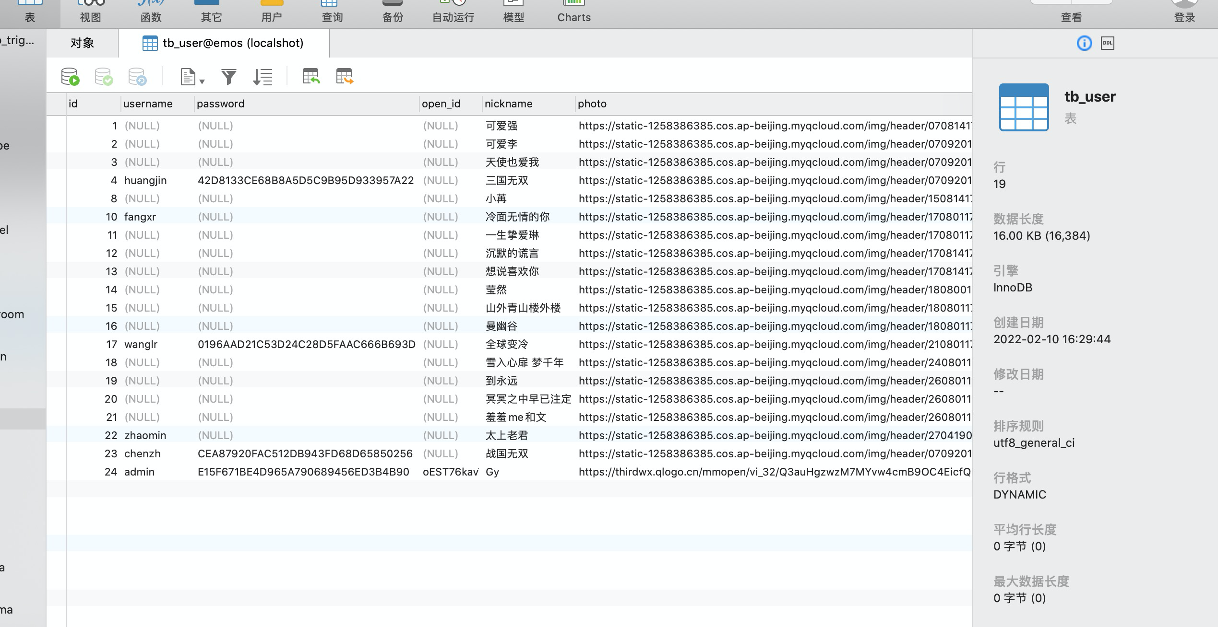Select the DYNAMIC row format value
This screenshot has height=627, width=1218.
tap(1019, 495)
